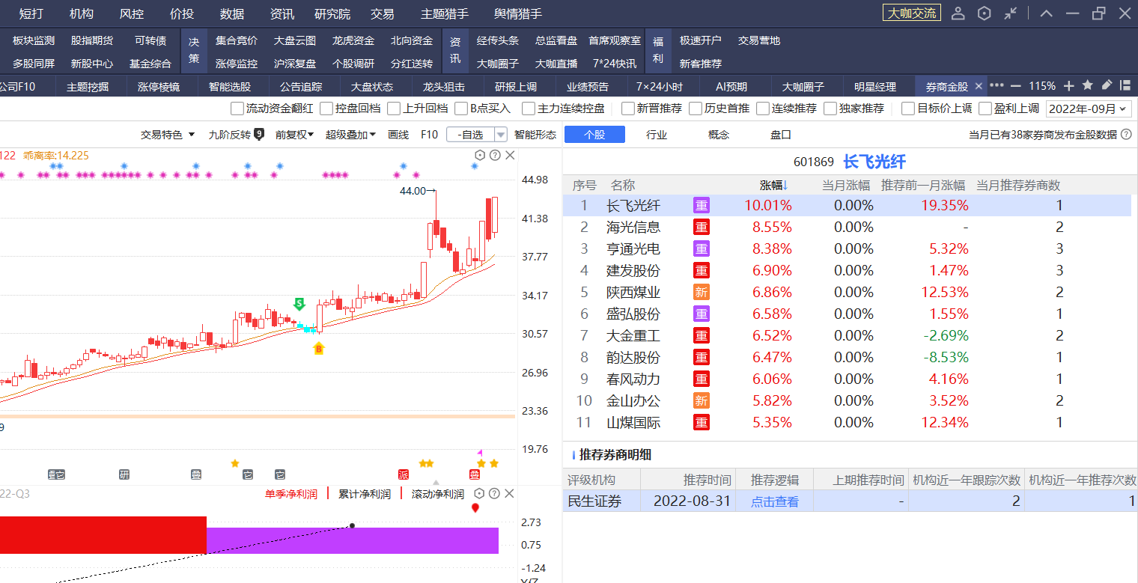Collapse the top toolbar with the up chevron
The width and height of the screenshot is (1138, 583).
(1047, 13)
